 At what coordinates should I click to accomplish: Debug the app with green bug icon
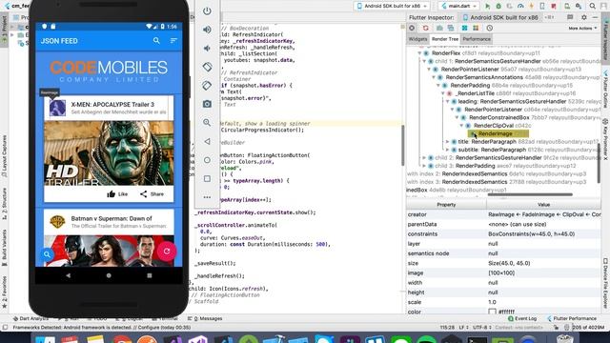pos(498,6)
